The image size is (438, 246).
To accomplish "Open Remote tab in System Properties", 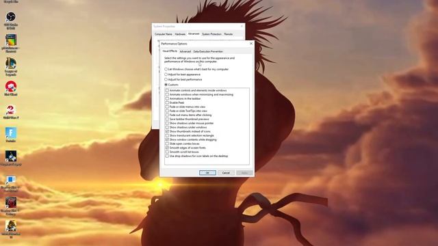I will (x=228, y=34).
